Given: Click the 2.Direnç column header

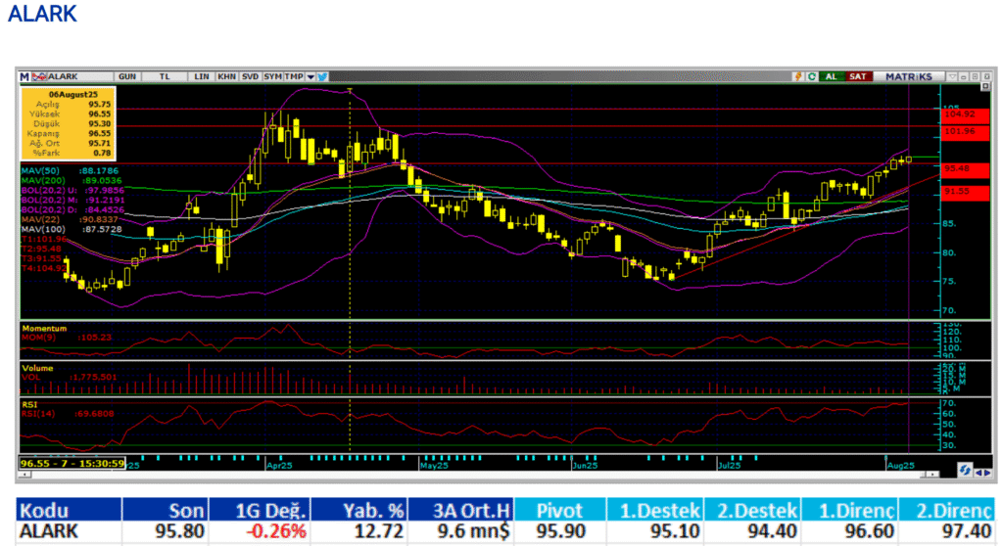Looking at the screenshot, I should (946, 510).
